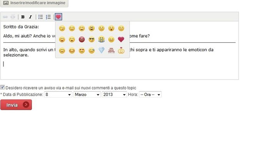Insert the tongue-out emoticon

click(x=111, y=28)
